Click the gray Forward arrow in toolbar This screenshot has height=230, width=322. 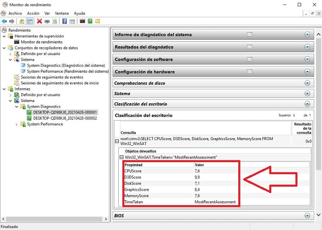(12, 21)
